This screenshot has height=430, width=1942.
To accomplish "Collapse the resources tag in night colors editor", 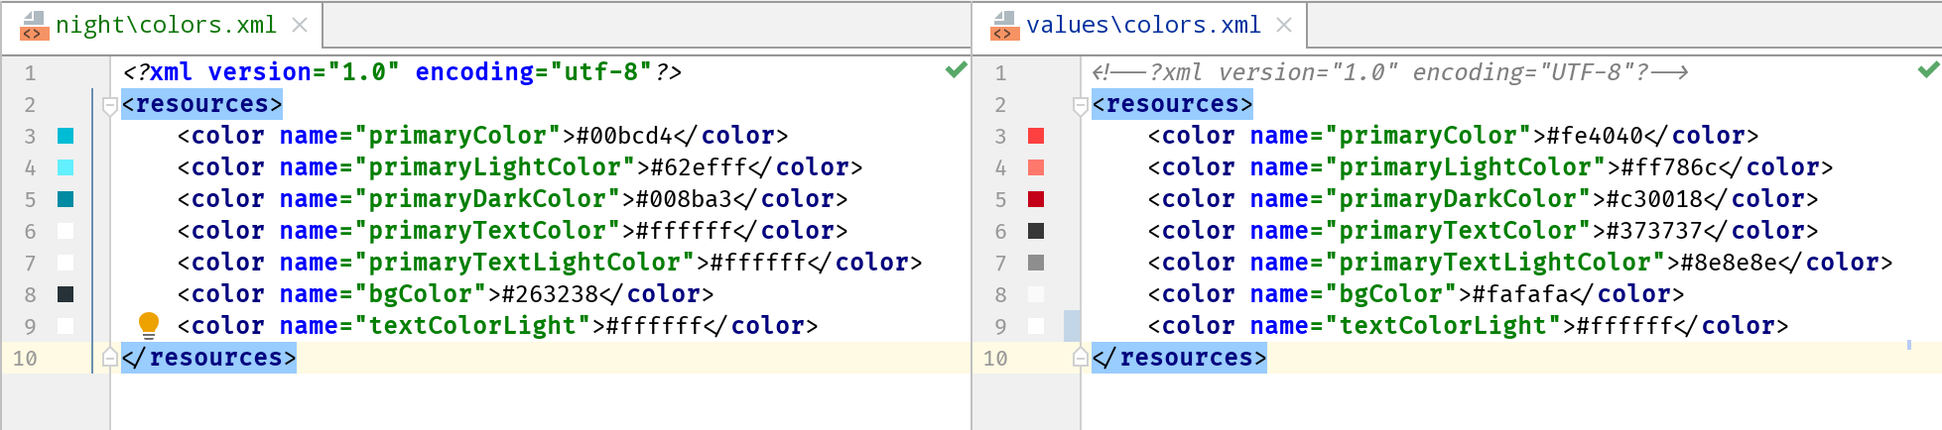I will point(110,105).
